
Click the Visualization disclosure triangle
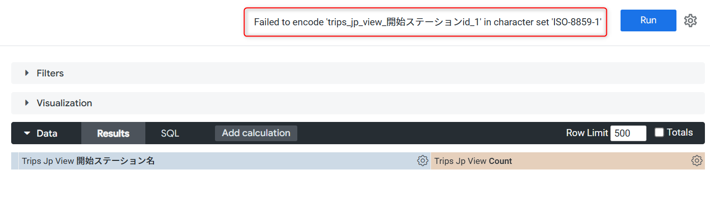coord(27,103)
